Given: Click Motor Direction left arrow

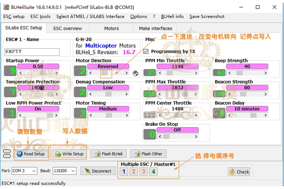Looking at the screenshot, I should tap(91, 73).
